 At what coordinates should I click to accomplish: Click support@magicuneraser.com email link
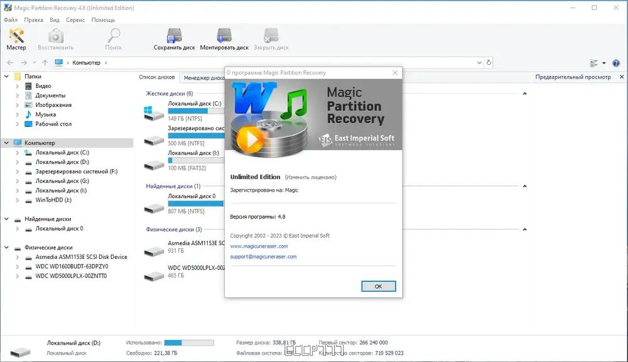click(263, 256)
